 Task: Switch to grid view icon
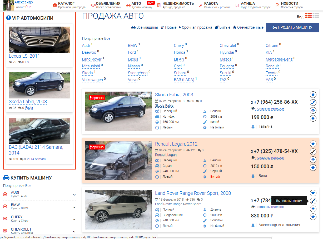pyautogui.click(x=316, y=16)
